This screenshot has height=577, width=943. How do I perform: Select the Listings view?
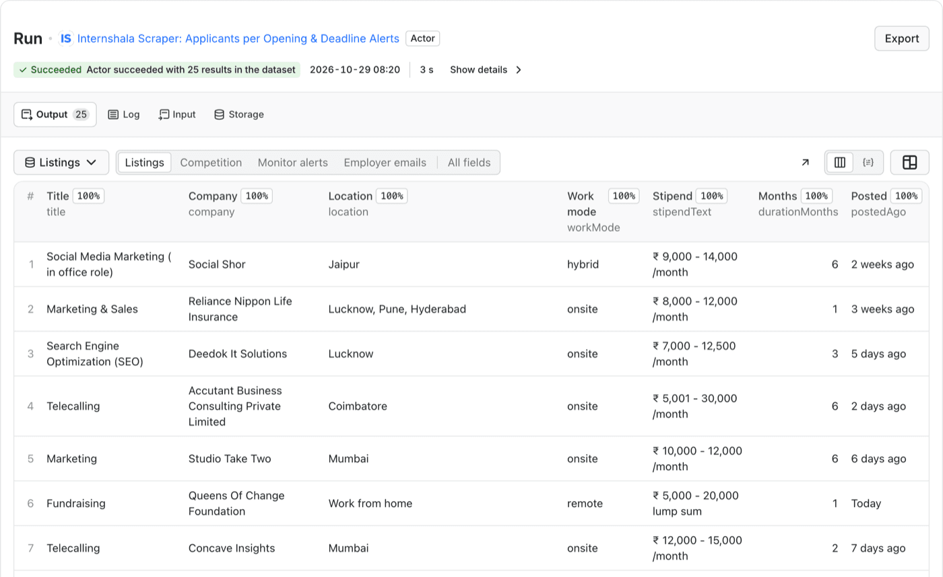145,162
